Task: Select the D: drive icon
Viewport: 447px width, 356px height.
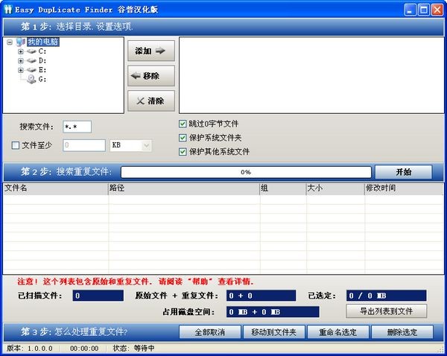Action: coord(31,60)
